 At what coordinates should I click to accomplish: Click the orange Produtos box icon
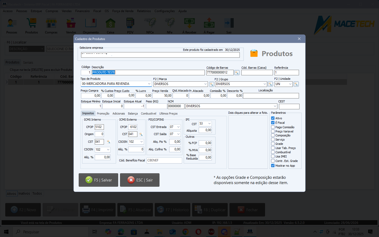[x=254, y=53]
